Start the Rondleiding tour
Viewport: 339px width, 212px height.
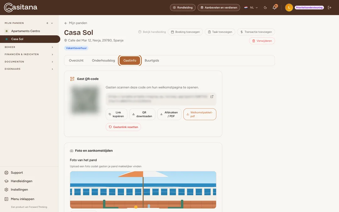[183, 8]
